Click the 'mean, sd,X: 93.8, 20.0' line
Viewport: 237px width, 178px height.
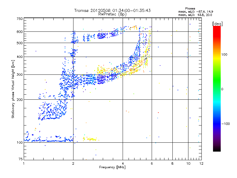[x=195, y=15]
